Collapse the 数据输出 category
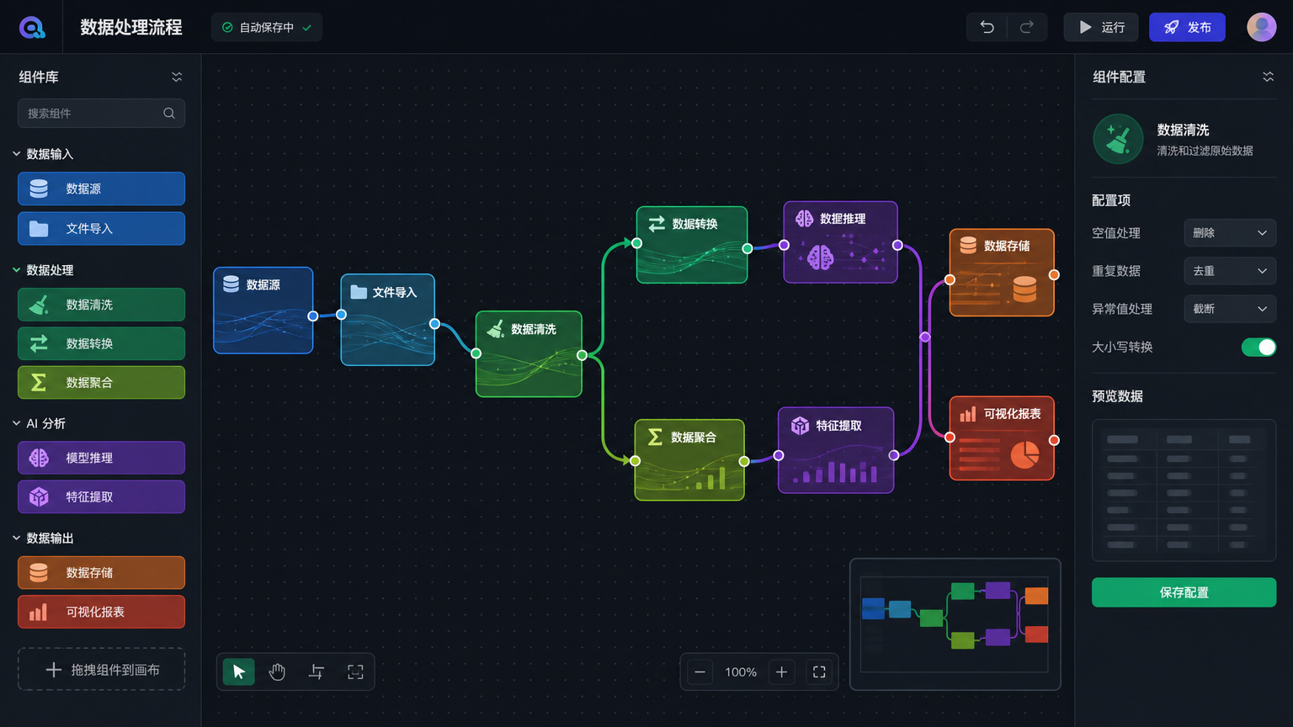This screenshot has width=1293, height=727. (x=16, y=538)
